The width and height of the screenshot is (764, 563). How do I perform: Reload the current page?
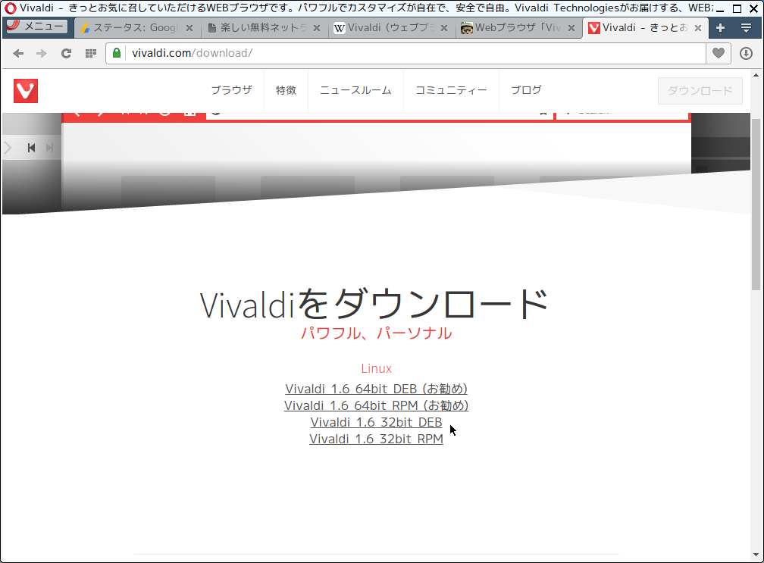66,54
